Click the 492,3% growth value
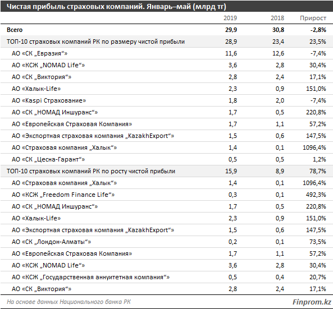 coord(316,195)
